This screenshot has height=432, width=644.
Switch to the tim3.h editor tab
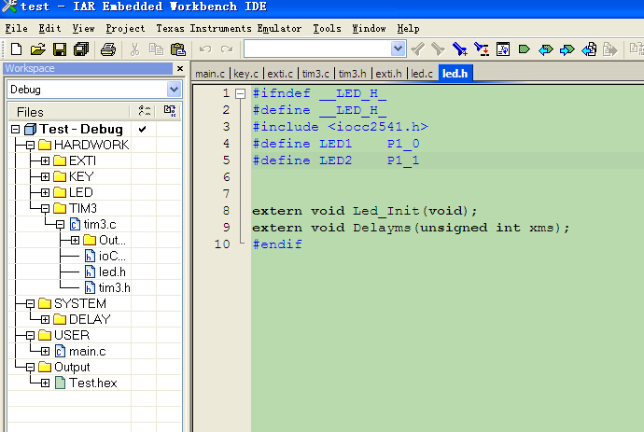pos(352,74)
